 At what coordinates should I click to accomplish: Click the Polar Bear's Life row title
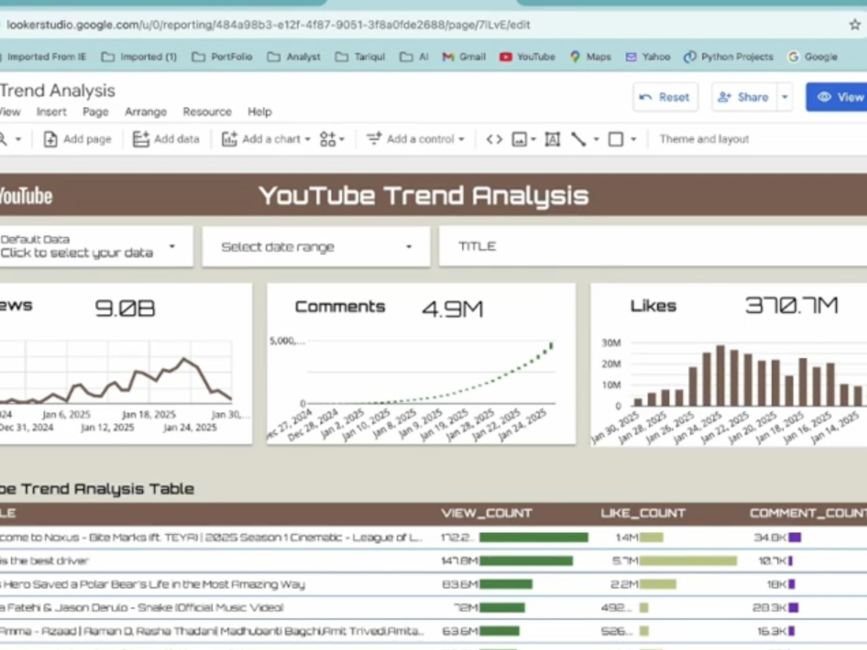153,584
